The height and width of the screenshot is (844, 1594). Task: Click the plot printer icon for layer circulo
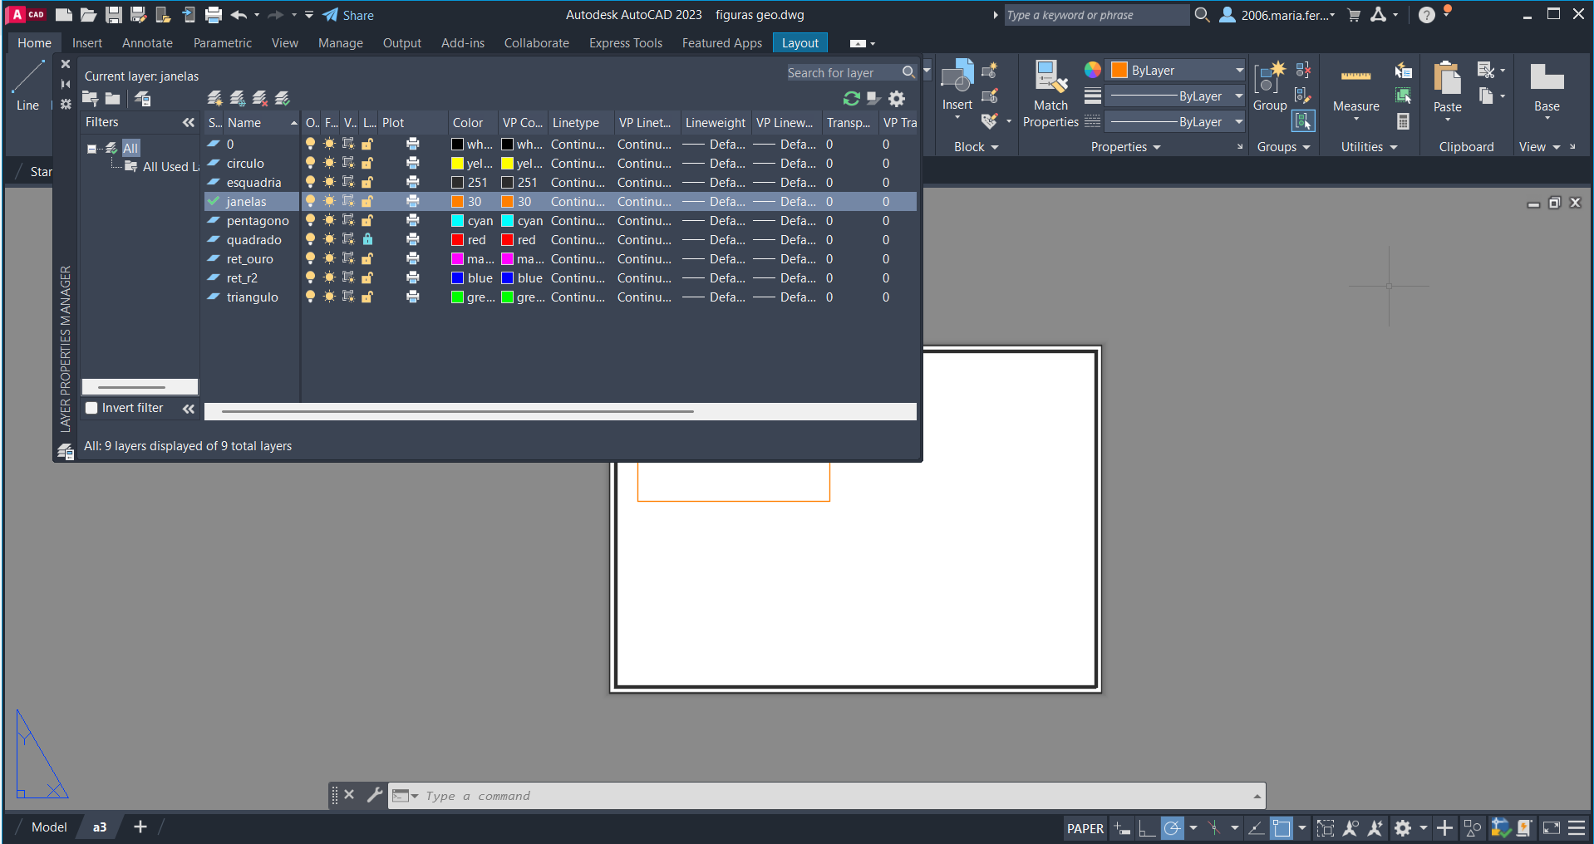[x=412, y=164]
